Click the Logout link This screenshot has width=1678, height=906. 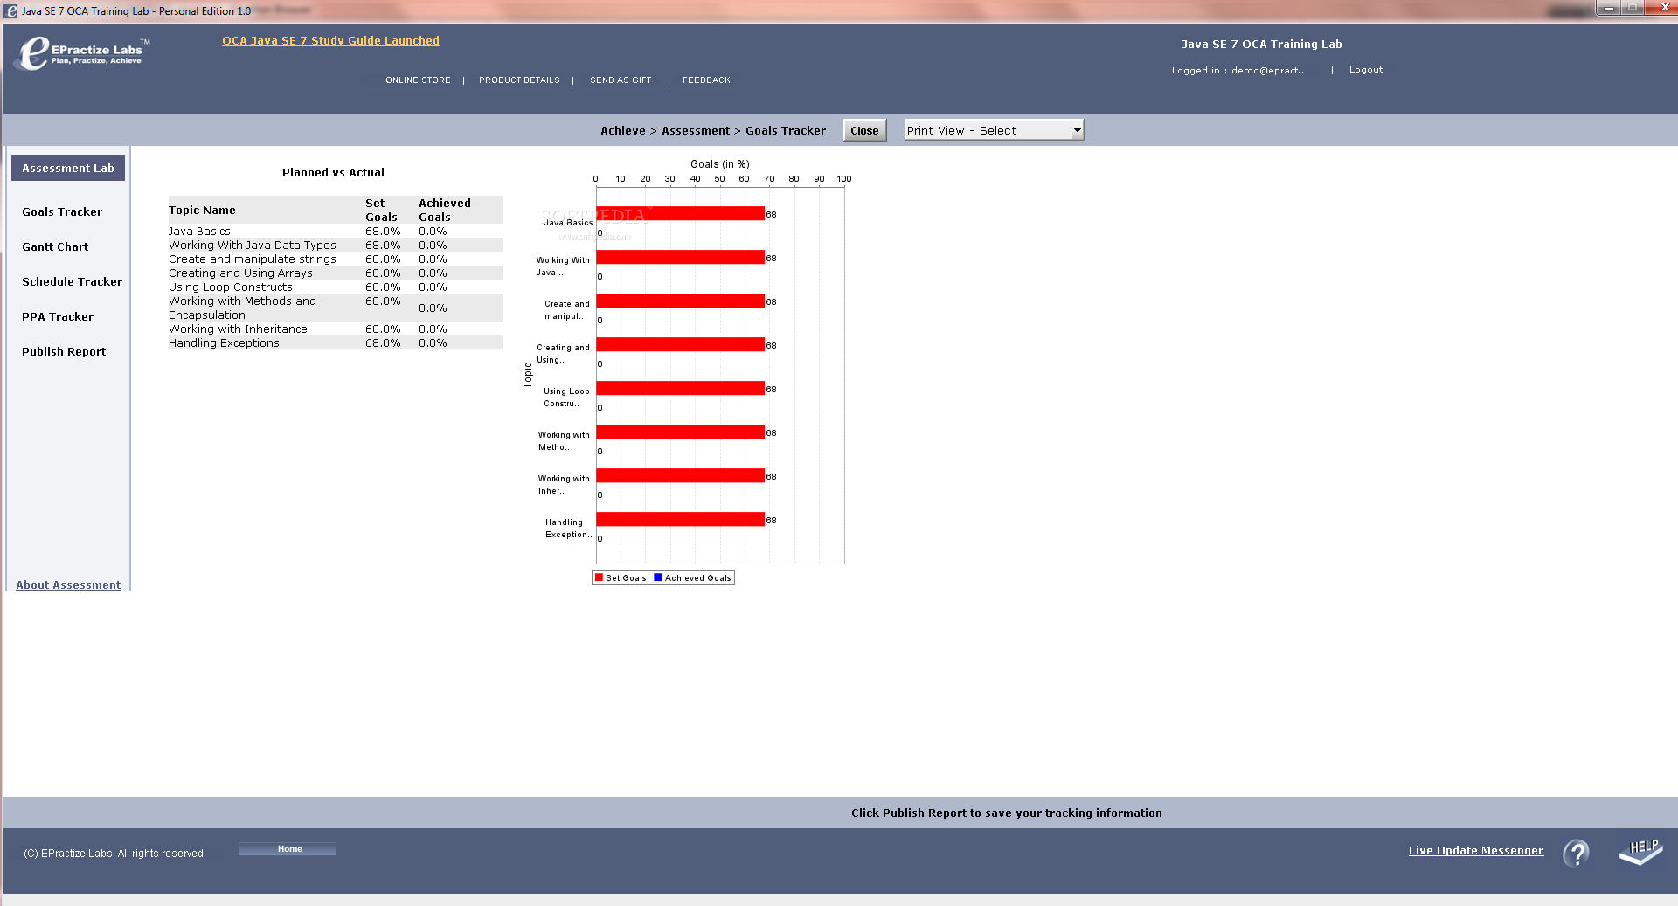pyautogui.click(x=1365, y=70)
